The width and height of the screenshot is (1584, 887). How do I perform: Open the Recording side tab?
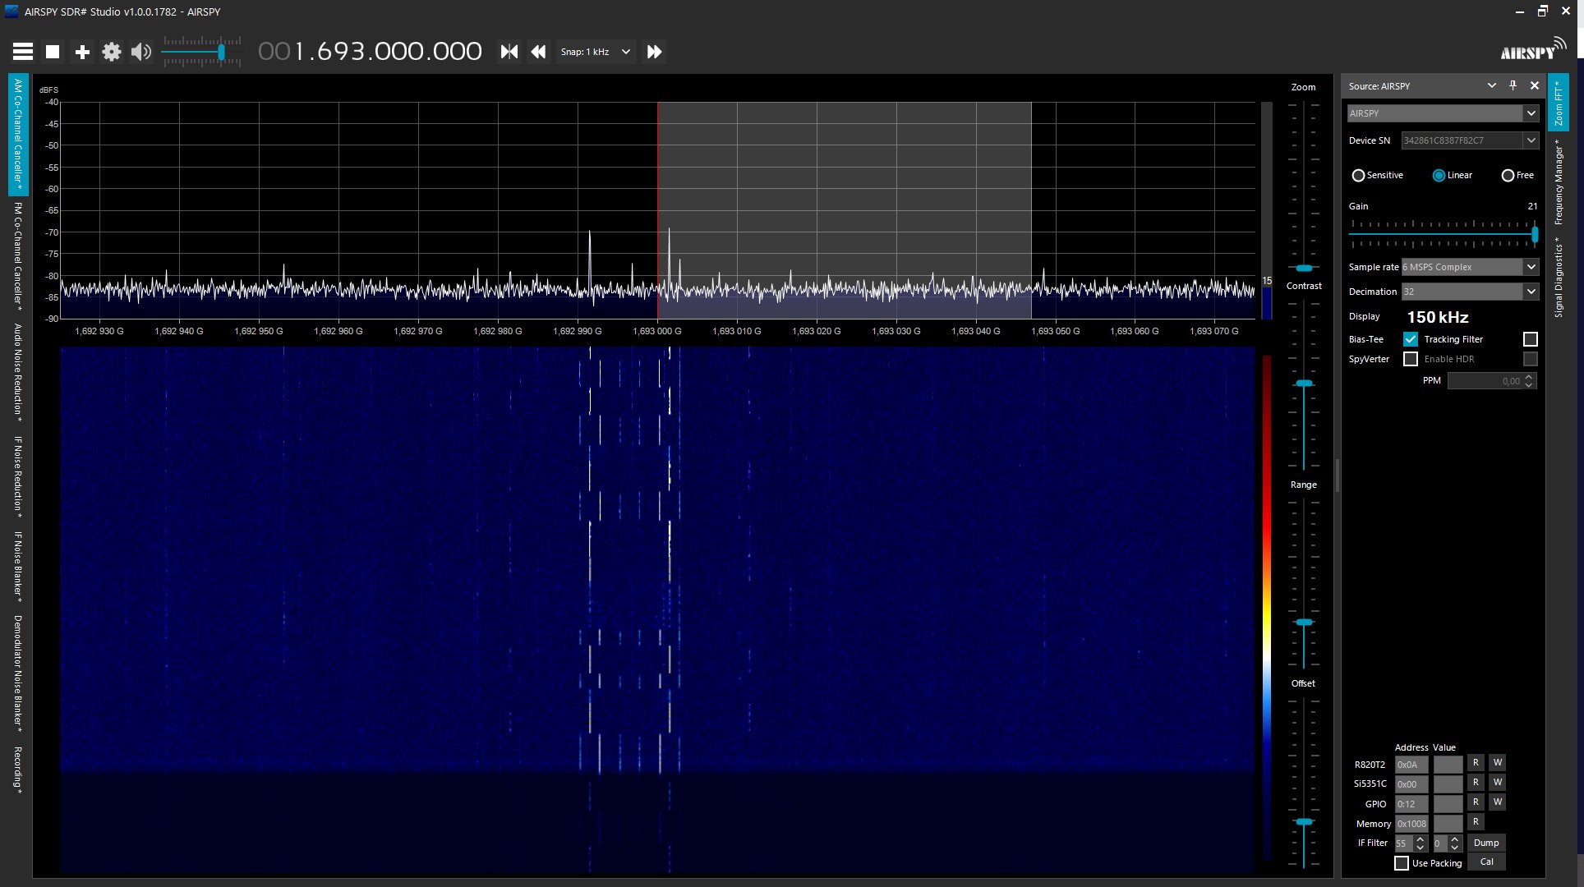pyautogui.click(x=18, y=770)
